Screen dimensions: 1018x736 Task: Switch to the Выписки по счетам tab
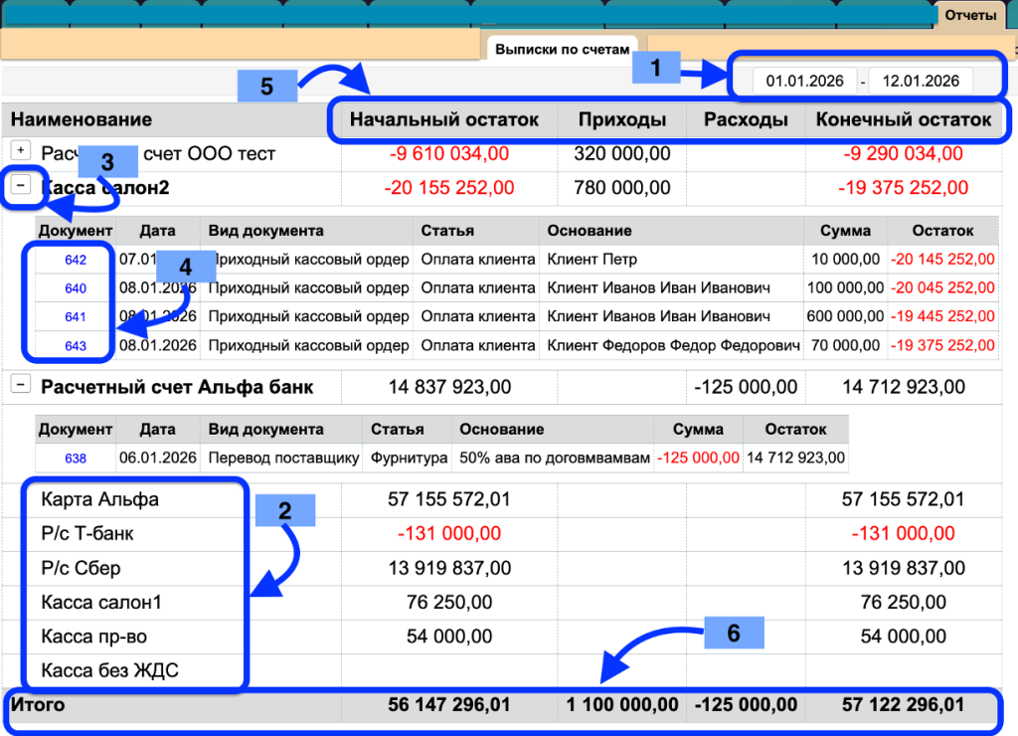(x=562, y=49)
